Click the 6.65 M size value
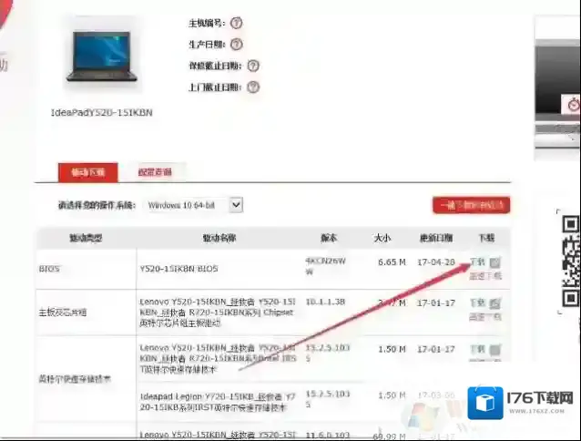 click(392, 262)
